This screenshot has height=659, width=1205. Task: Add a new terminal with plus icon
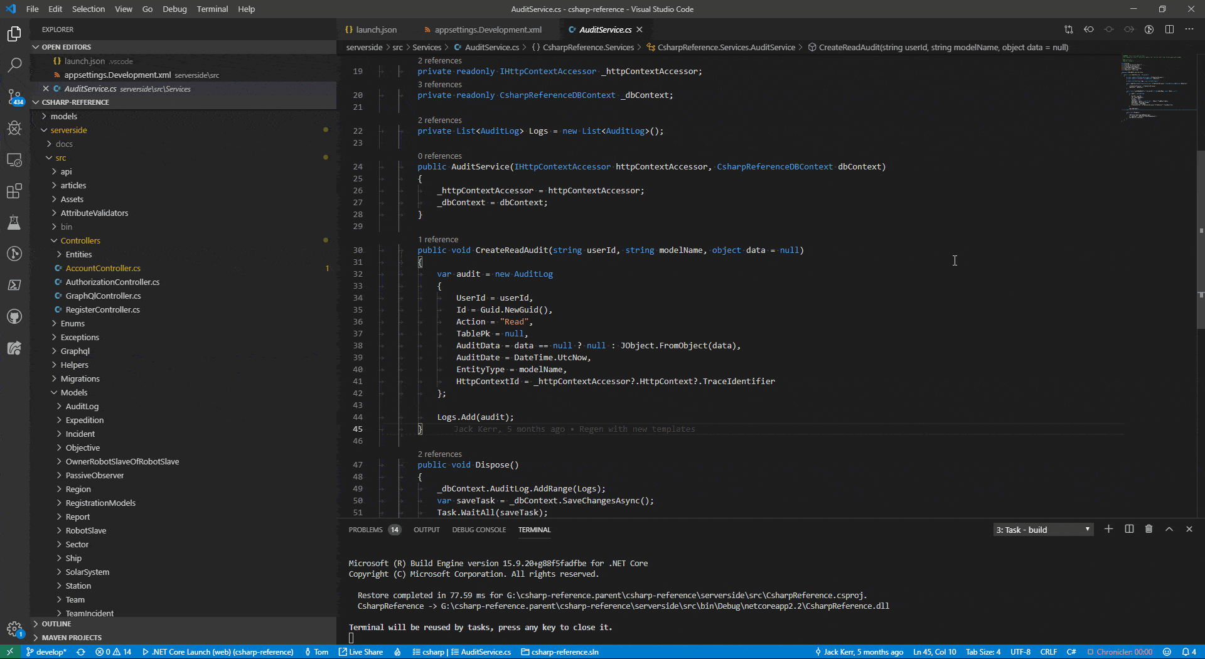click(1108, 529)
